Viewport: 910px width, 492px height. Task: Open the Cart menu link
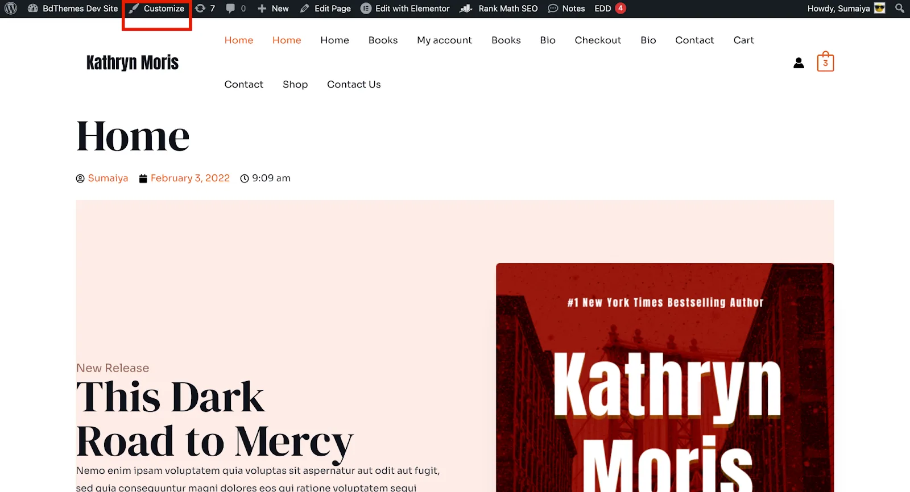tap(743, 40)
